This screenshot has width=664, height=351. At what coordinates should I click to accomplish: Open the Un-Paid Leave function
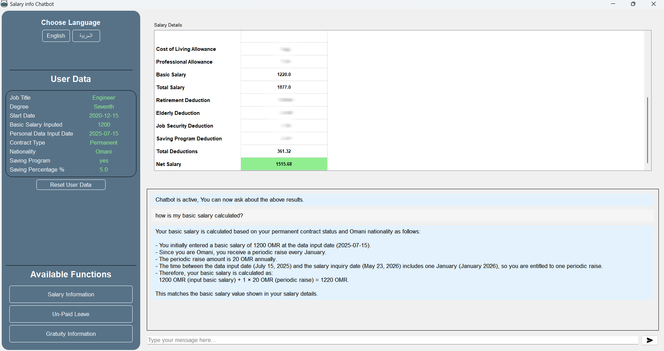(71, 314)
